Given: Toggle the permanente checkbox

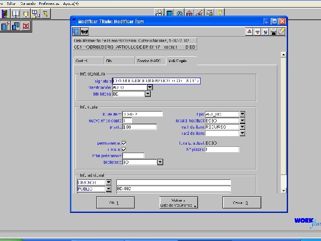Looking at the screenshot, I should coord(124,143).
